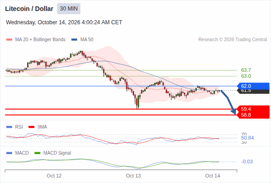Click the Oct 13 date axis label

[x=133, y=176]
